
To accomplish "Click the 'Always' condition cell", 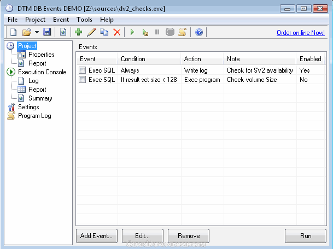I will (x=130, y=70).
